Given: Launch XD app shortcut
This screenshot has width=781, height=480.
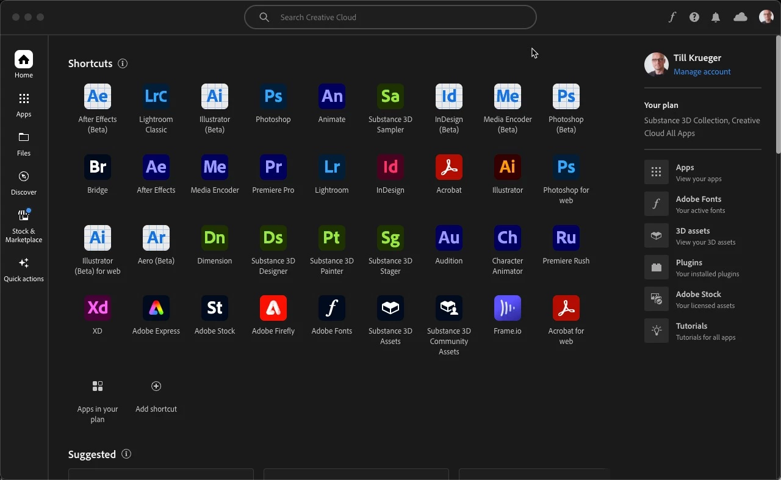Looking at the screenshot, I should 98,308.
